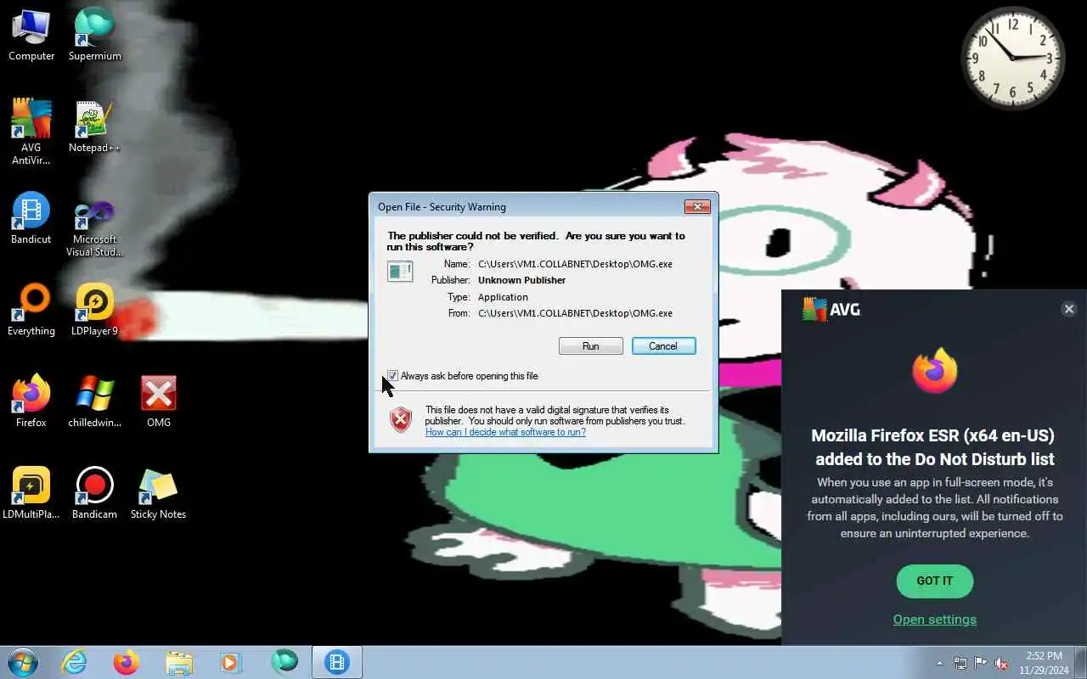The image size is (1087, 679).
Task: Select the Bandicam desktop shortcut
Action: [94, 493]
